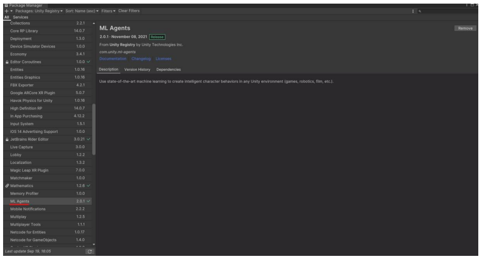This screenshot has width=485, height=260.
Task: Open the Packages: Unity Registry dropdown
Action: [x=39, y=11]
